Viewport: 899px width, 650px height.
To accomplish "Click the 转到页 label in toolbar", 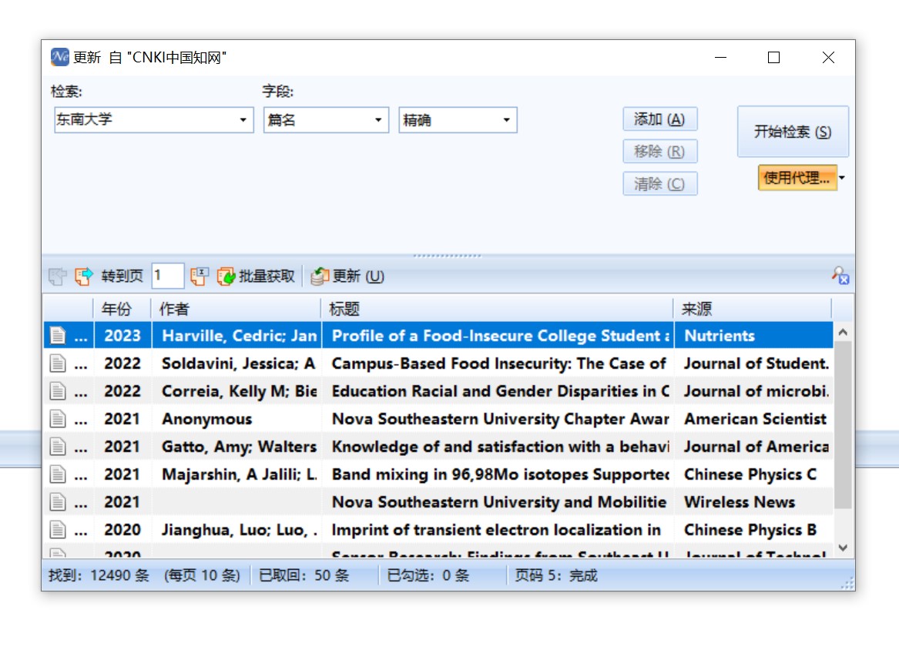I will click(122, 276).
